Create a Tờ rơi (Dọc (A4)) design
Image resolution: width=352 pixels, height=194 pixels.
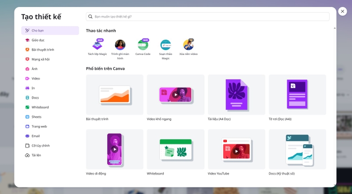(x=297, y=95)
